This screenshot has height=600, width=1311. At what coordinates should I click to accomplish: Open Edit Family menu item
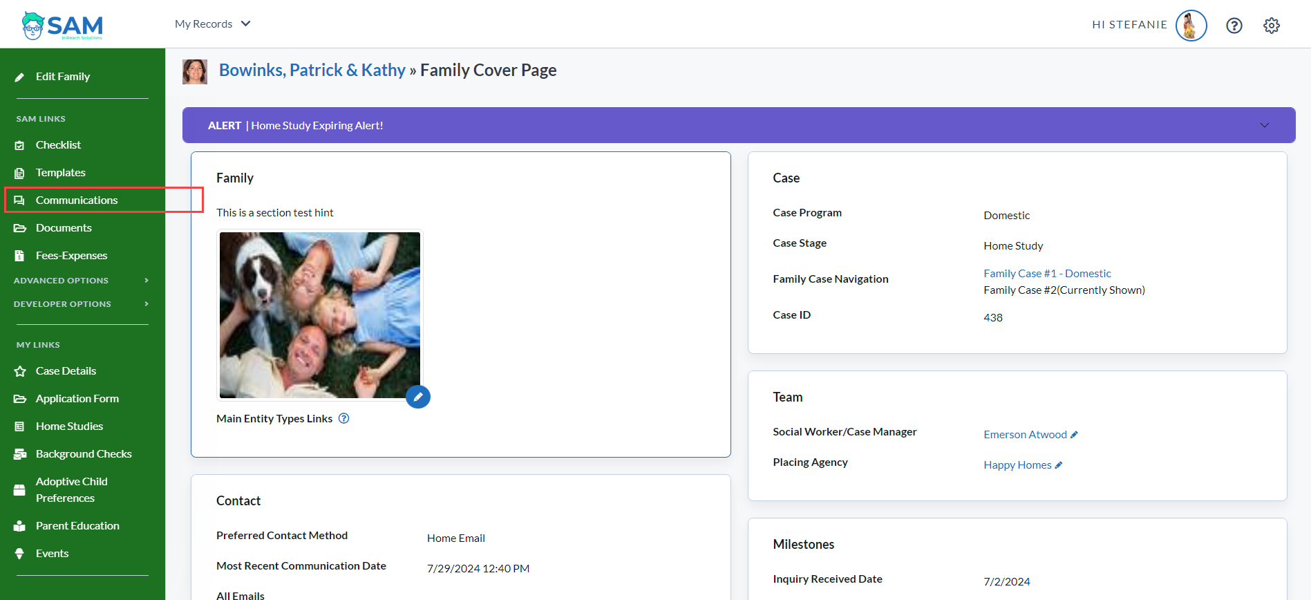pos(63,77)
